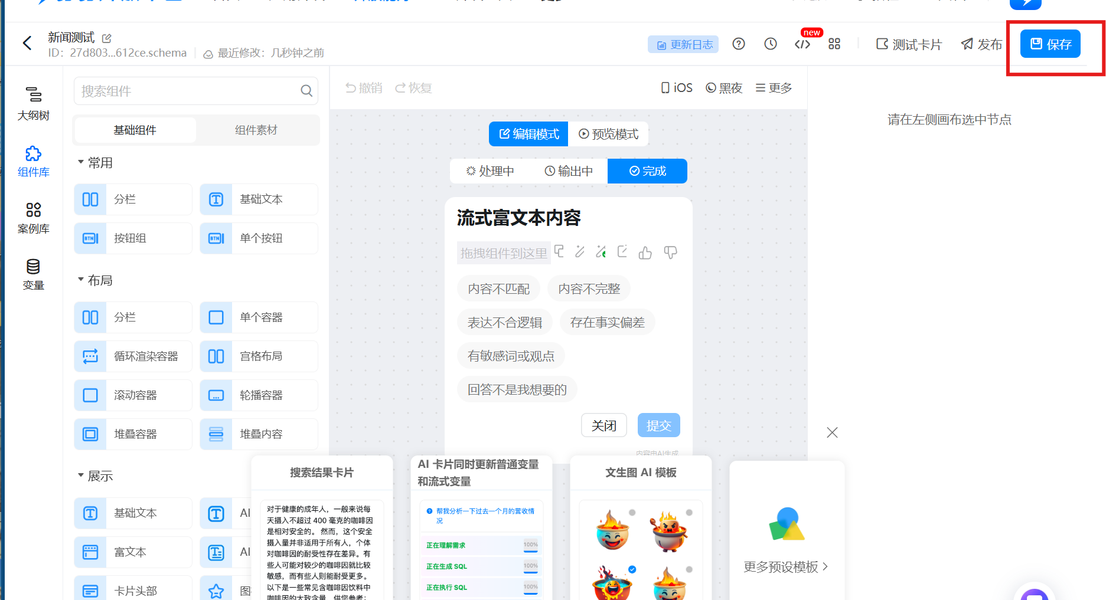Switch to 编辑模式 edit mode
Screen dimensions: 1106x600
coord(528,134)
